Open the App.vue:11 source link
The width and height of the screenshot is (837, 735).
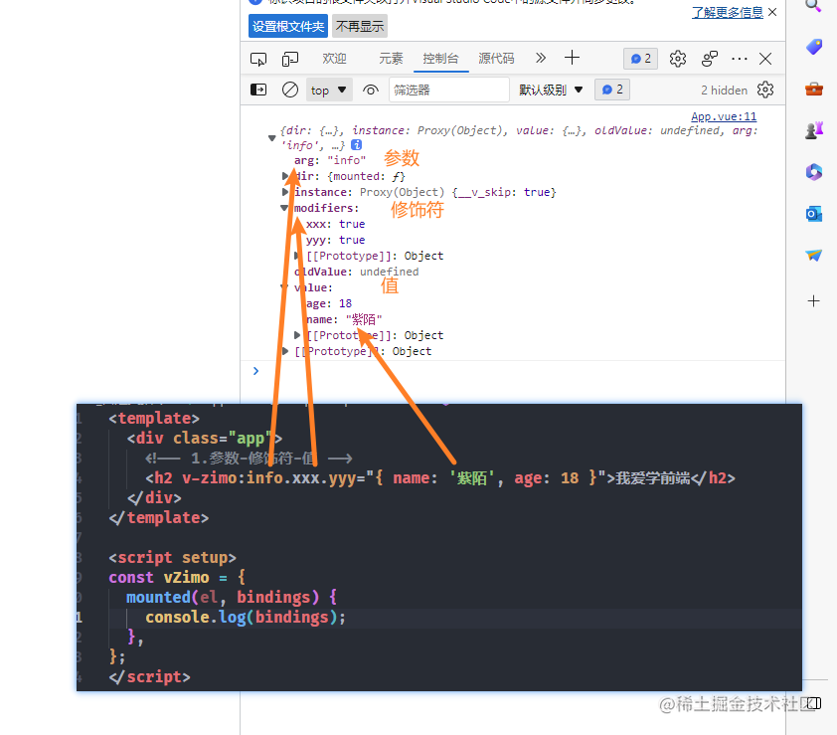tap(724, 116)
